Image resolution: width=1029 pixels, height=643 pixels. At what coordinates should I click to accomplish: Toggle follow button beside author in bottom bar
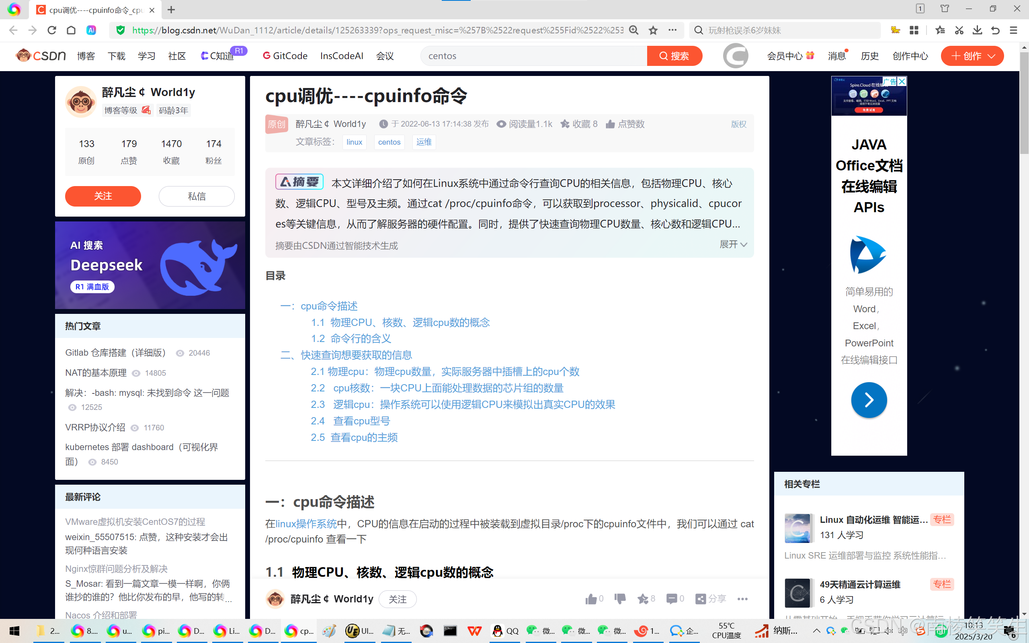tap(397, 599)
